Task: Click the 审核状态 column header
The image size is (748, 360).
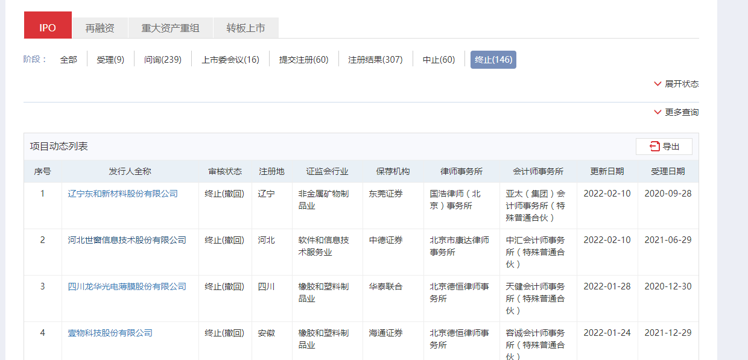Action: point(225,171)
